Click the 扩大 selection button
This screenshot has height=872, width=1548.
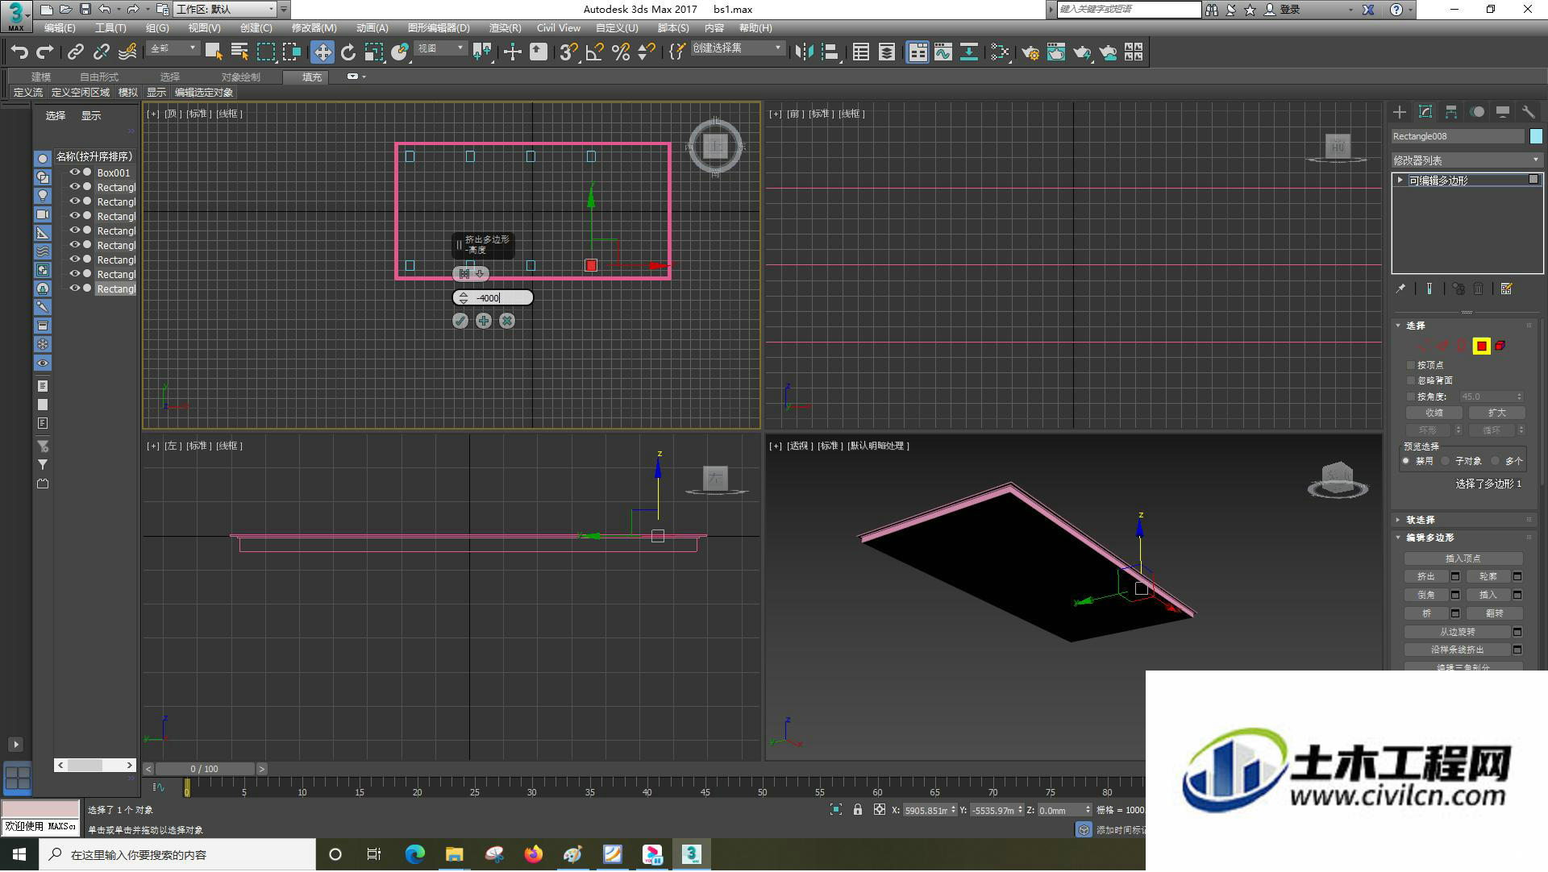click(x=1497, y=413)
